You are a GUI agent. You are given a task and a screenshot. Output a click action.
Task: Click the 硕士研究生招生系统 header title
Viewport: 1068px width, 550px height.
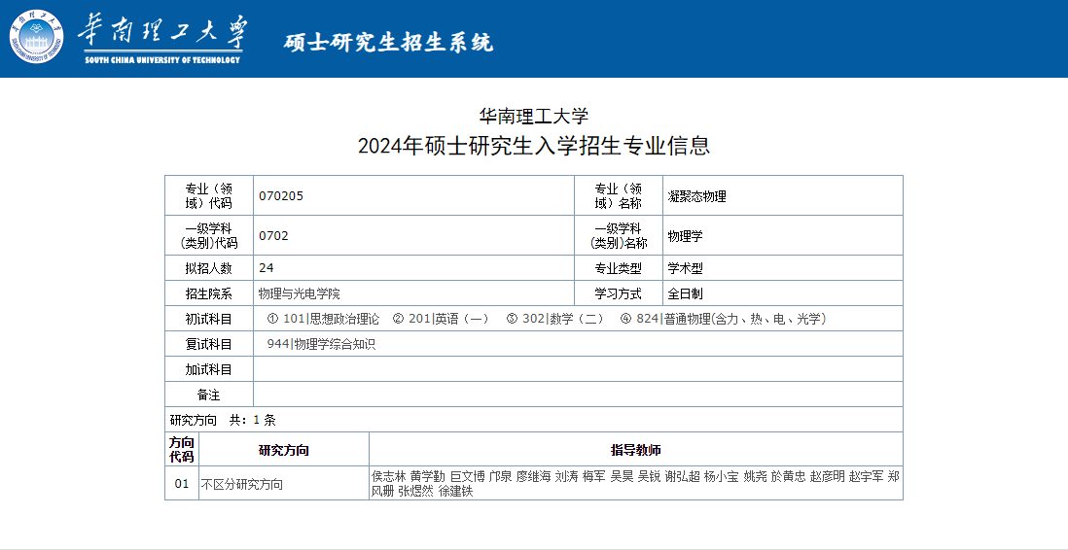coord(388,42)
